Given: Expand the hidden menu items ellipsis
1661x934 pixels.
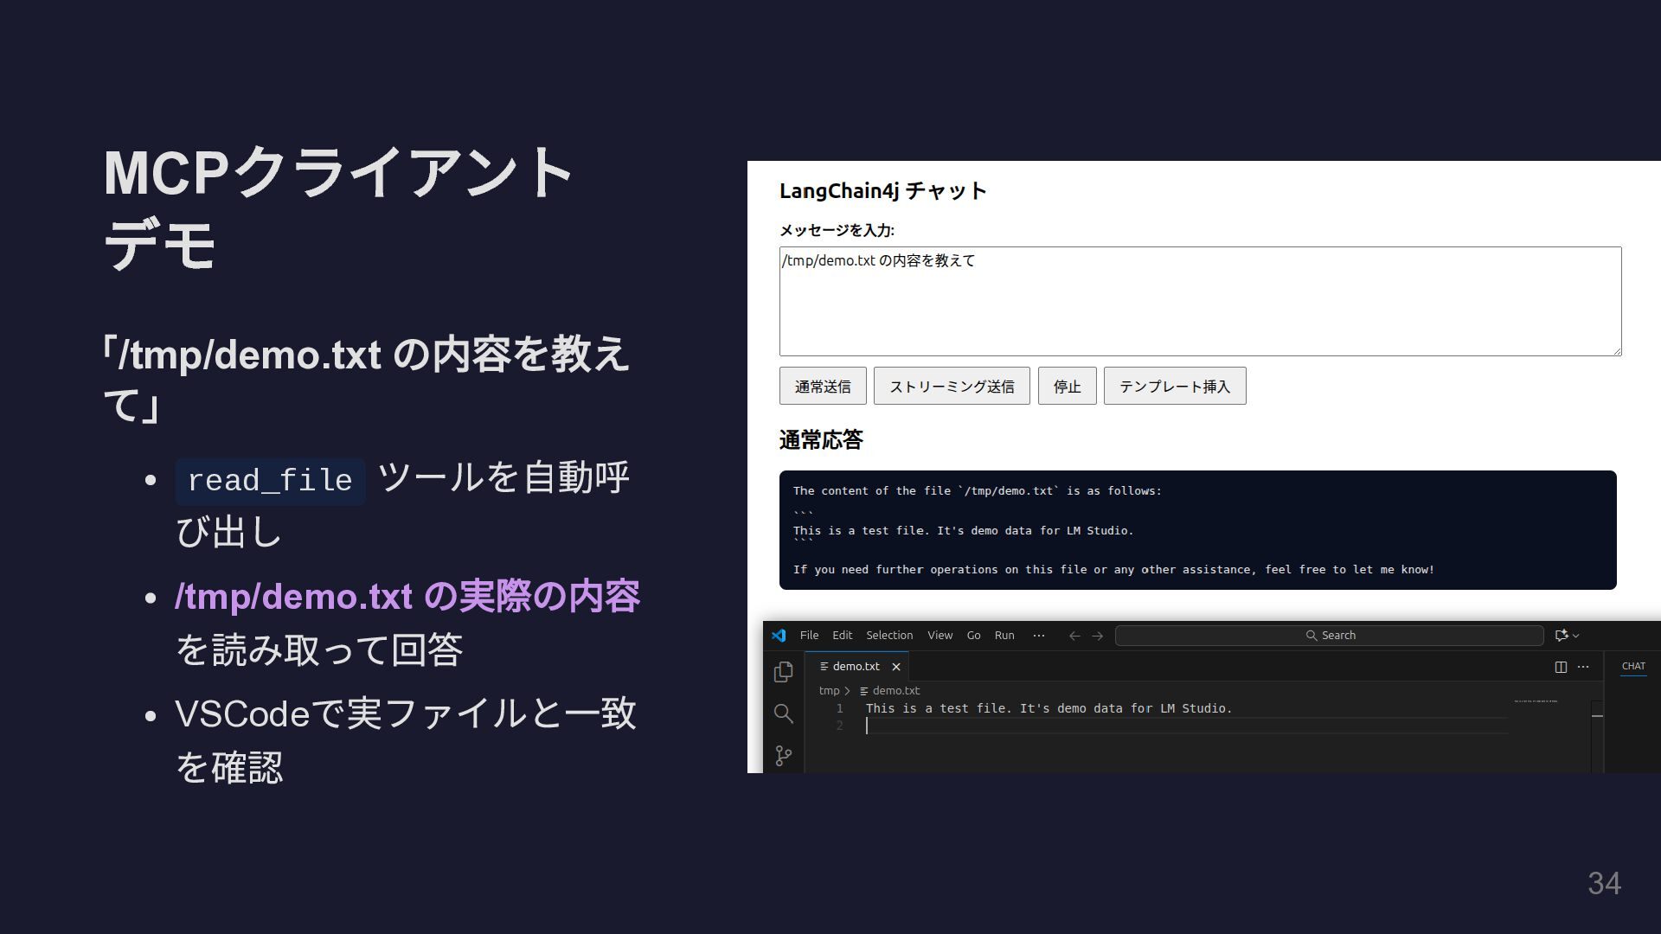Looking at the screenshot, I should click(1039, 635).
